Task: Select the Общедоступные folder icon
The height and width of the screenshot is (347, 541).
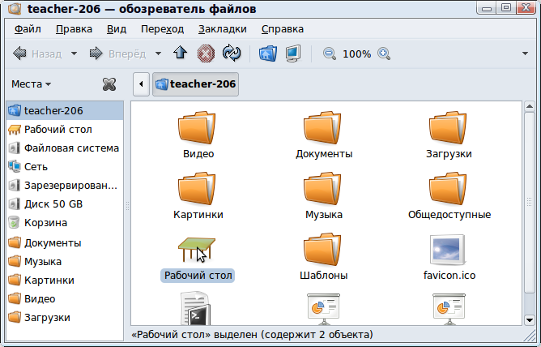Action: [448, 189]
